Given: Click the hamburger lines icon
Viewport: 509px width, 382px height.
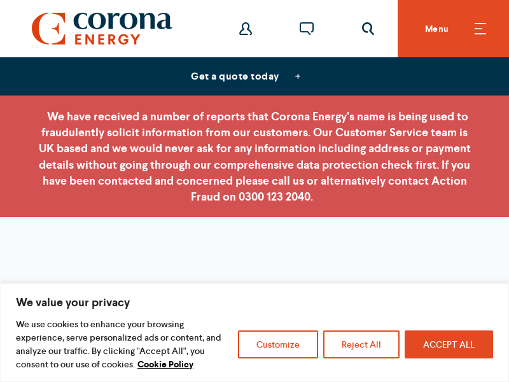Looking at the screenshot, I should pyautogui.click(x=480, y=29).
